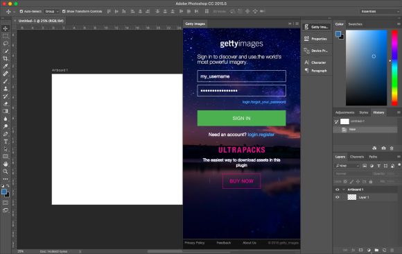Click the BUY NOW button
402x254 pixels.
(241, 181)
